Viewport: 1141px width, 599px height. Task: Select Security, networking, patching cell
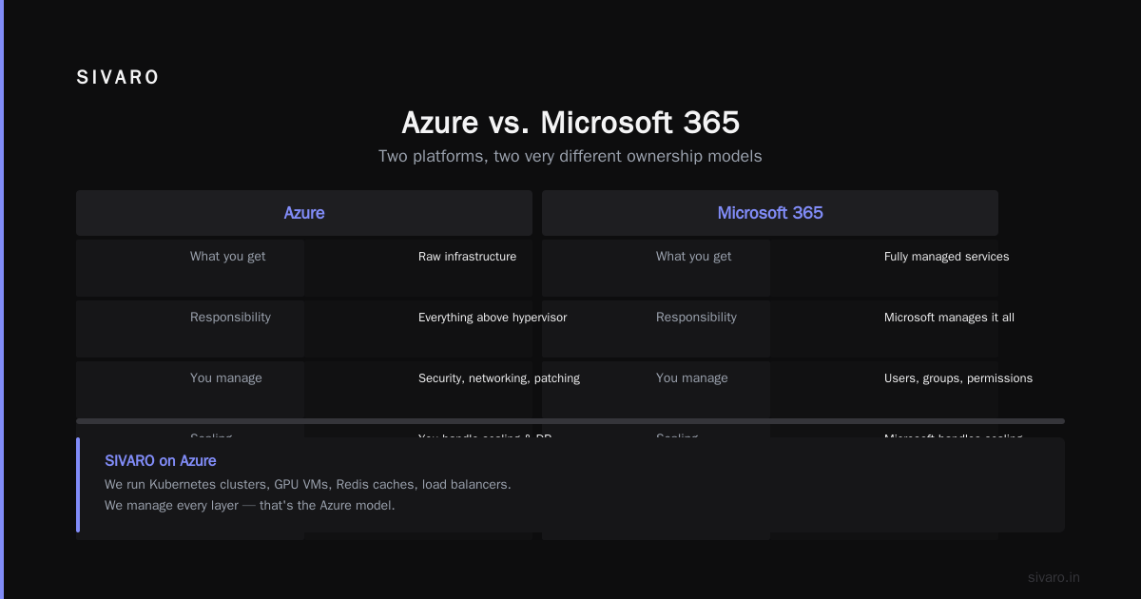point(499,378)
